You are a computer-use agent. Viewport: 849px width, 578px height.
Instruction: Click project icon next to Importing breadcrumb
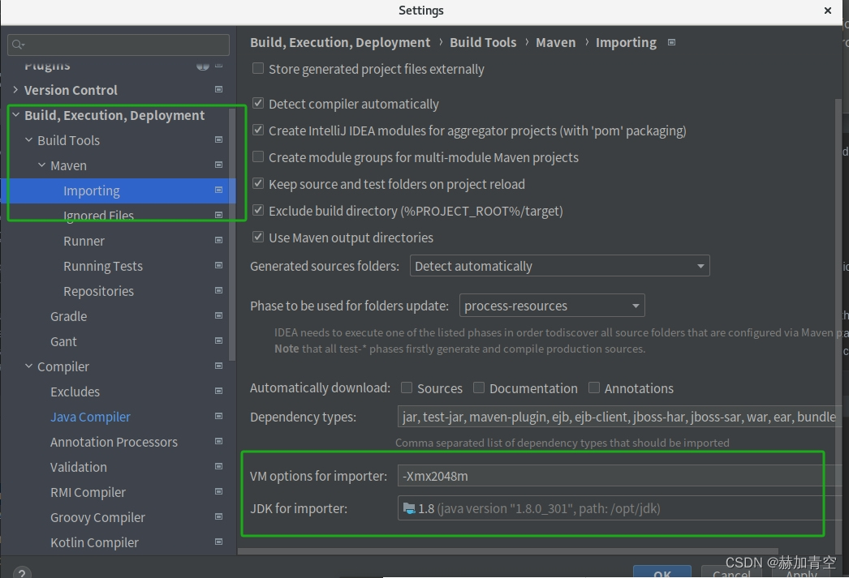click(671, 42)
